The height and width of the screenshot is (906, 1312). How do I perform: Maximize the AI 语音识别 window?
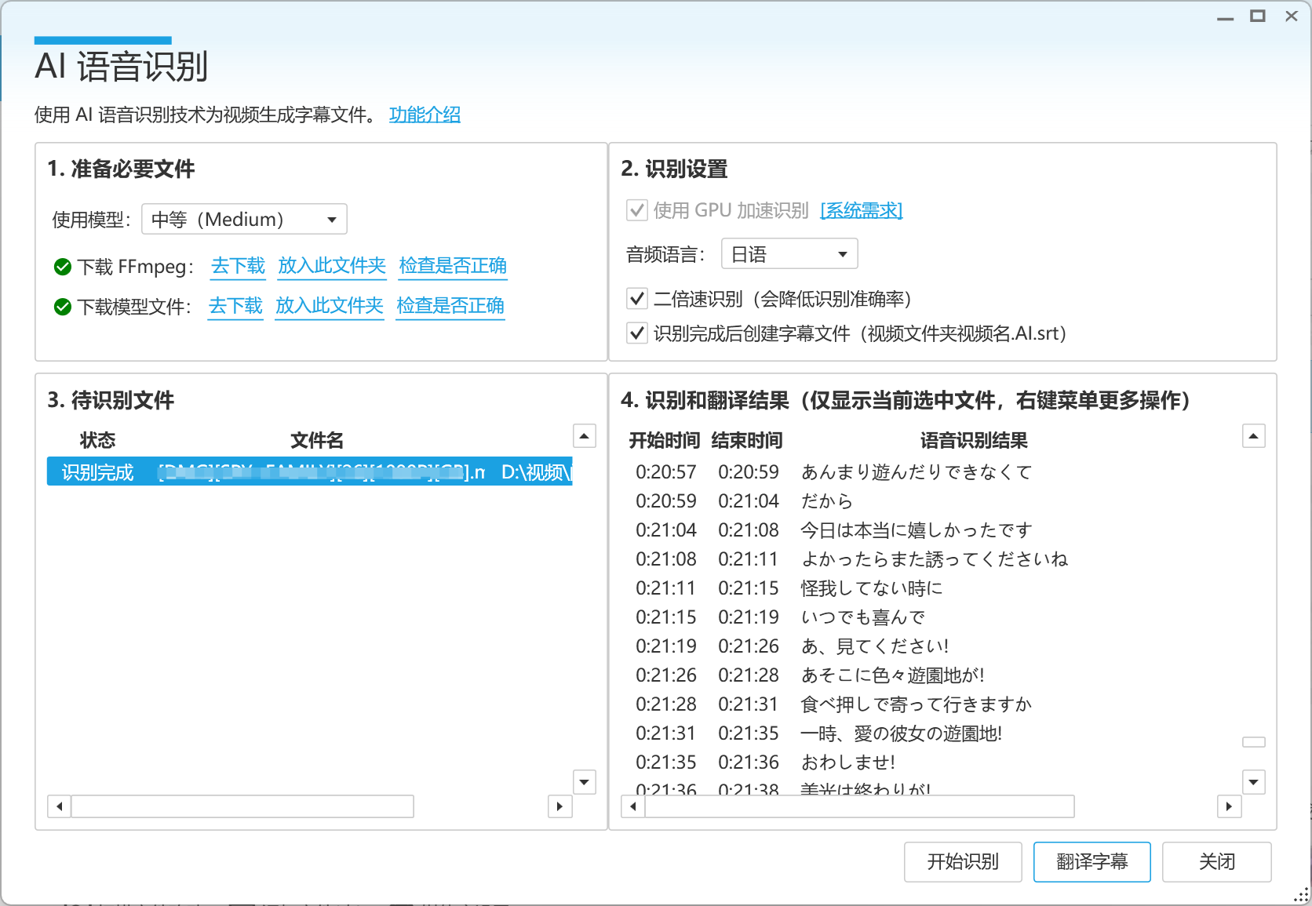1258,16
